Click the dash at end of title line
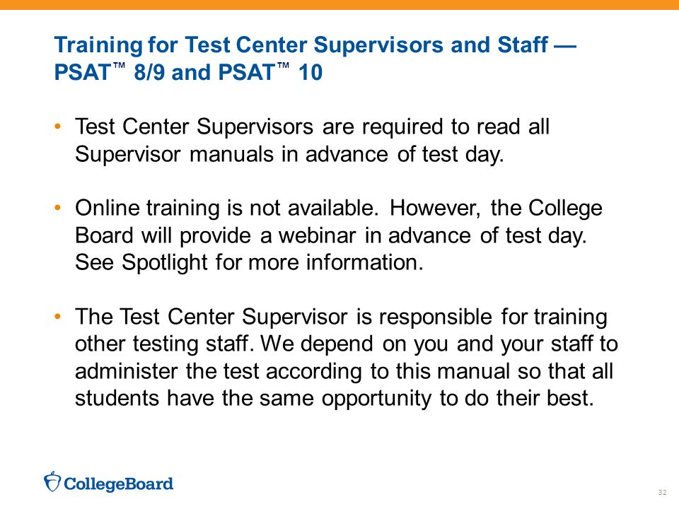This screenshot has height=509, width=679. click(x=565, y=45)
